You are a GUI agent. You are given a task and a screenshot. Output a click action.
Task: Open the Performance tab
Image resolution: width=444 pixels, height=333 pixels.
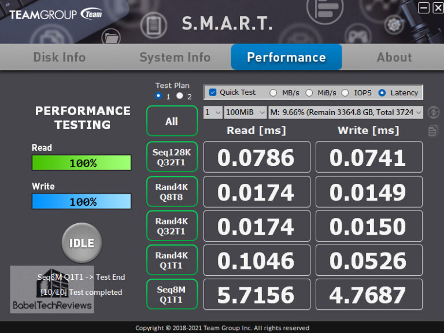[x=286, y=57]
